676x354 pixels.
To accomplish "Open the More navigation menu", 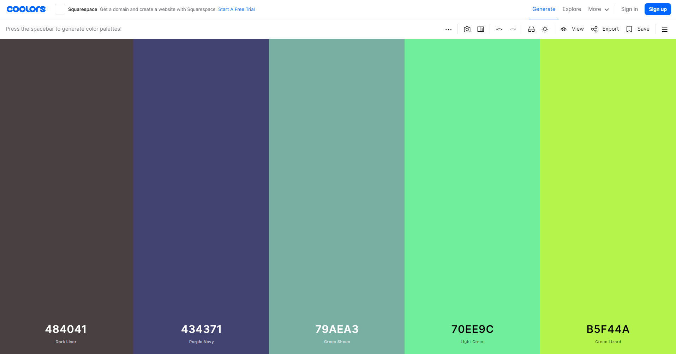I will coord(598,9).
